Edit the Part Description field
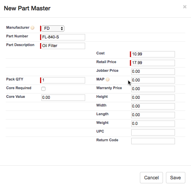This screenshot has height=189, width=191. (63, 46)
